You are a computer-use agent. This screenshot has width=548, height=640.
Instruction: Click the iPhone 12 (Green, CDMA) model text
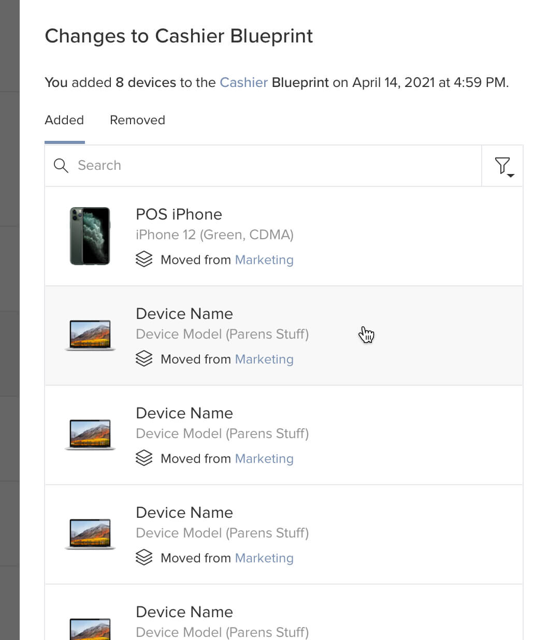(x=214, y=235)
